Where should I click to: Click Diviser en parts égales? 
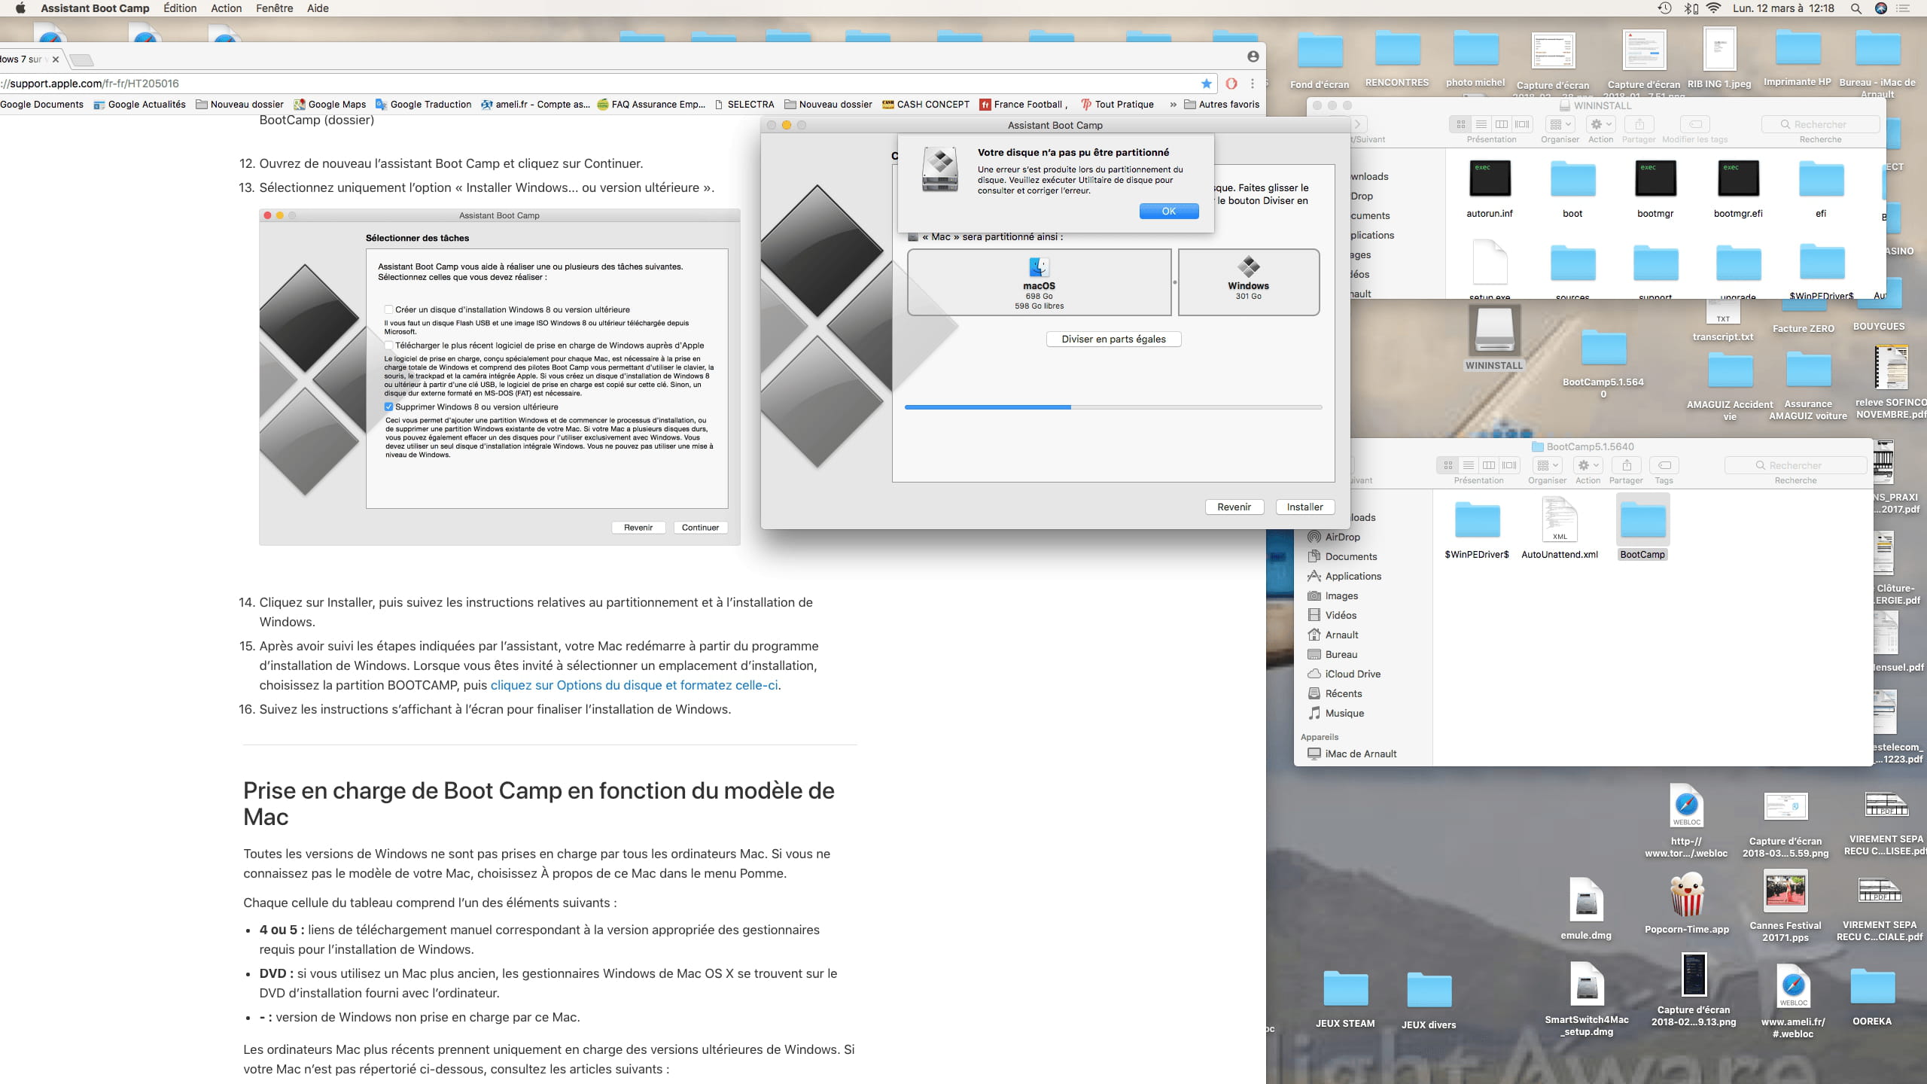[1113, 340]
